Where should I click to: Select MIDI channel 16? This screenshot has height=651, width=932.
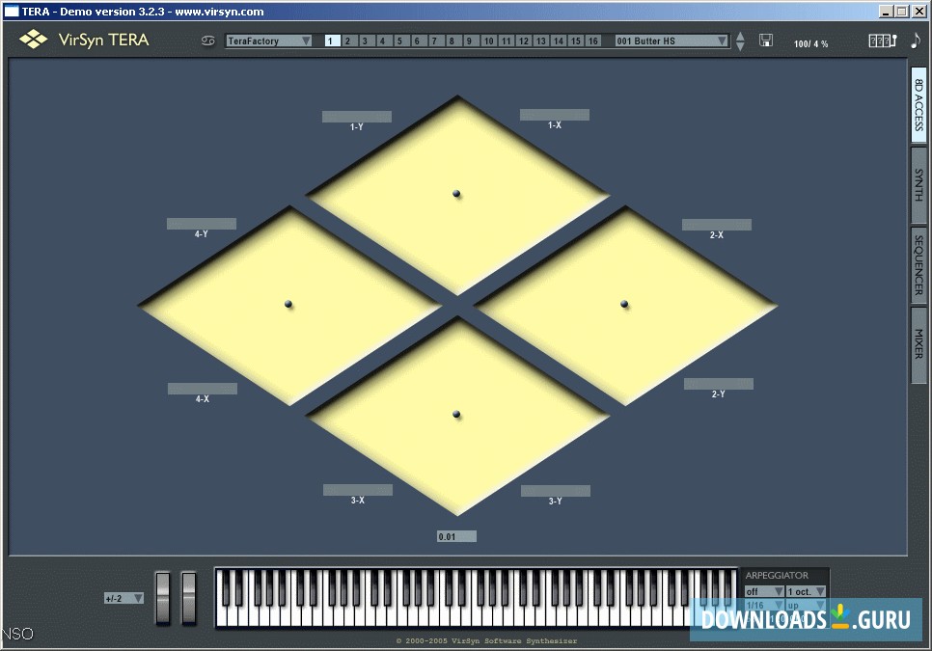point(592,41)
